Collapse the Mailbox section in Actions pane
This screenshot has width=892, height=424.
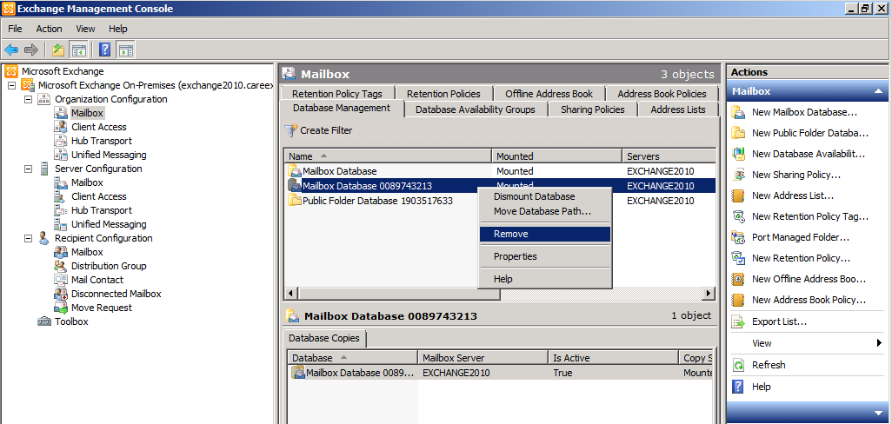[x=878, y=91]
